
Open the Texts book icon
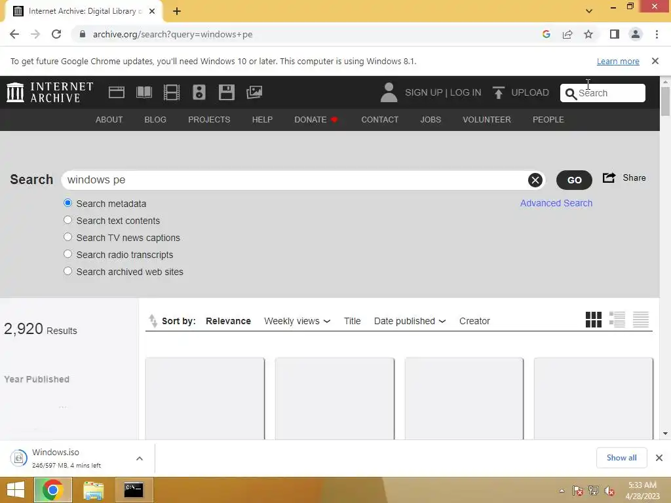pyautogui.click(x=144, y=92)
